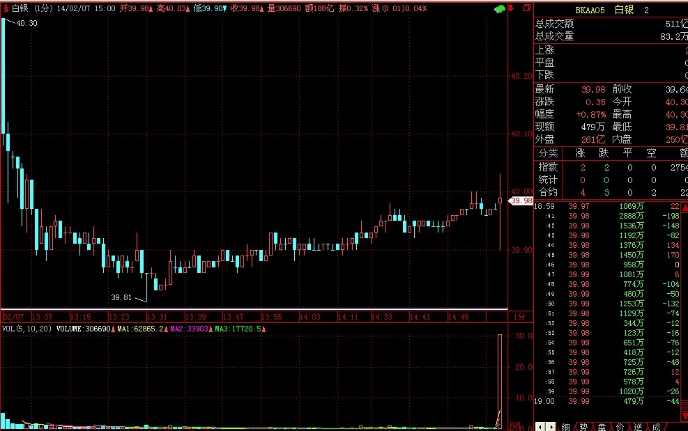
Task: Switch to the 逆 tab
Action: [x=638, y=426]
